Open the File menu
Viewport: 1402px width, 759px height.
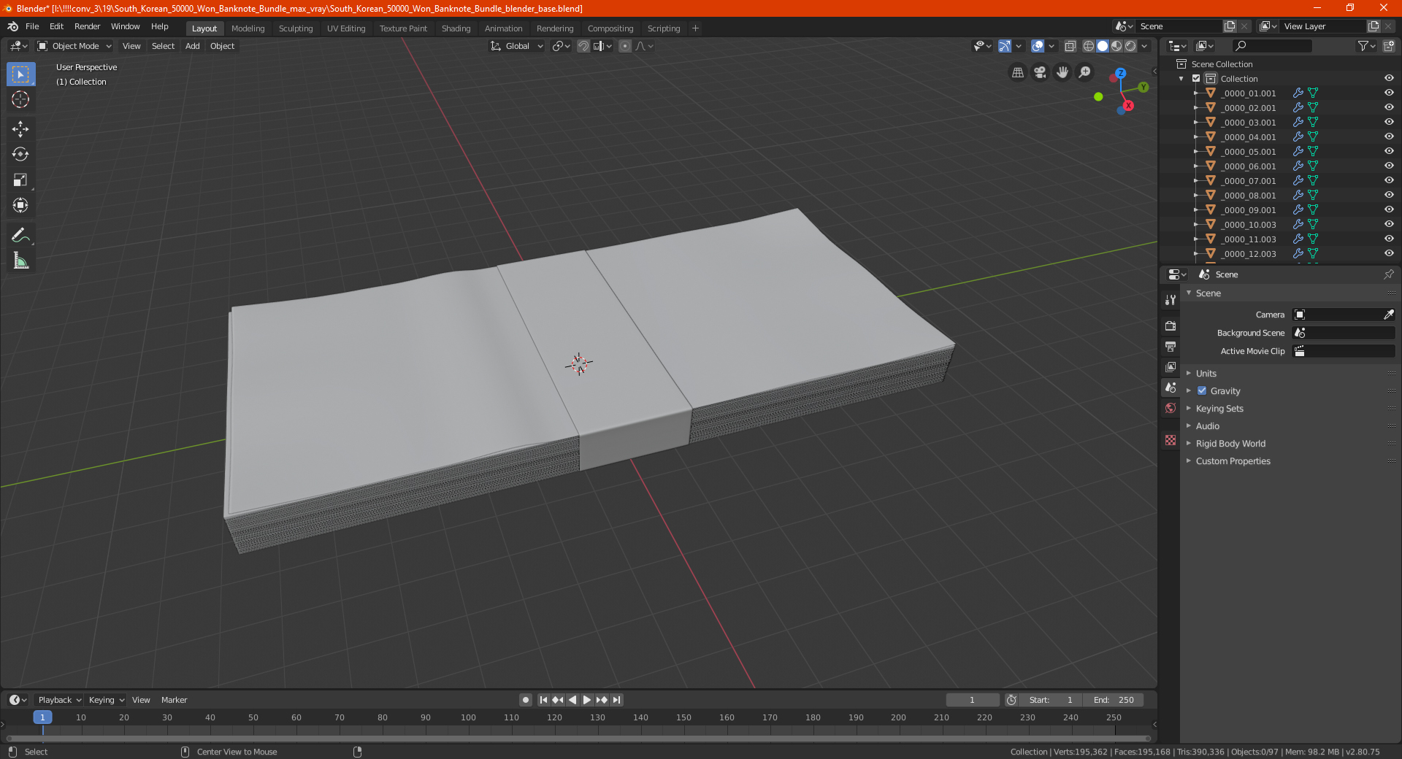(32, 26)
